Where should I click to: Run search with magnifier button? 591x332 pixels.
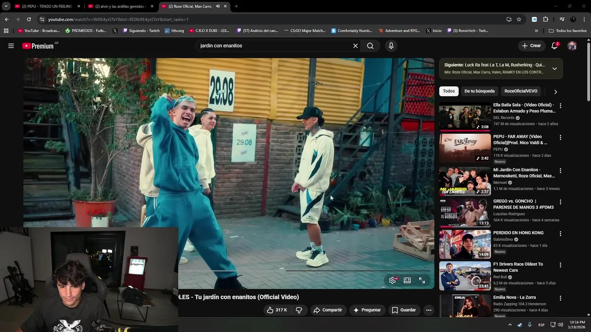[370, 46]
